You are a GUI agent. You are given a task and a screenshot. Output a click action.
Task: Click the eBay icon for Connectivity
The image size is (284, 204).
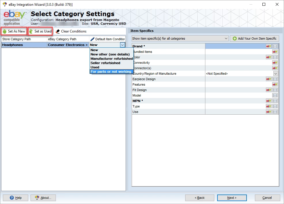[275, 63]
